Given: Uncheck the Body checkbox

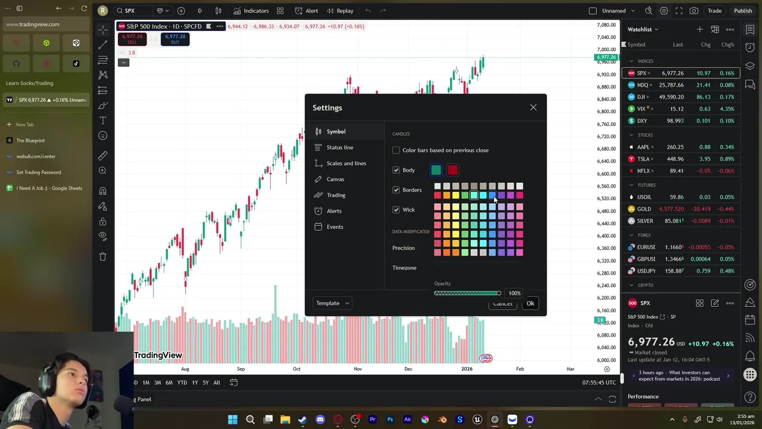Looking at the screenshot, I should [x=396, y=170].
